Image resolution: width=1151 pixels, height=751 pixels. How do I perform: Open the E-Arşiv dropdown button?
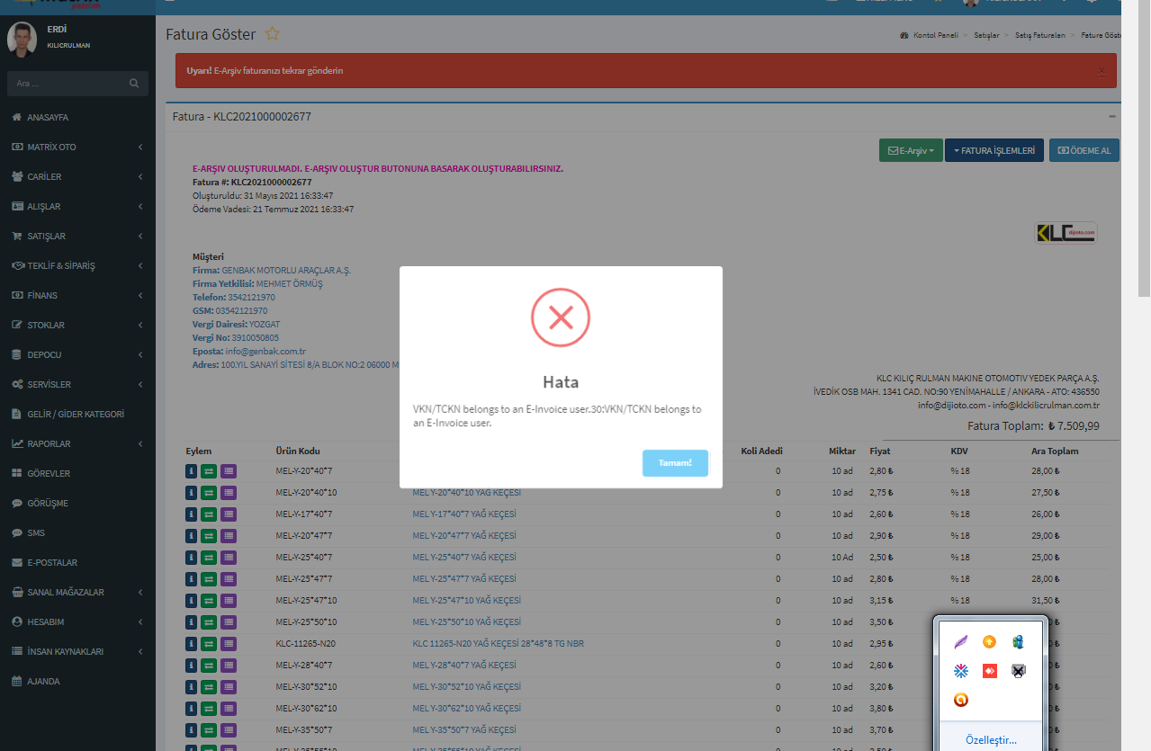[910, 151]
